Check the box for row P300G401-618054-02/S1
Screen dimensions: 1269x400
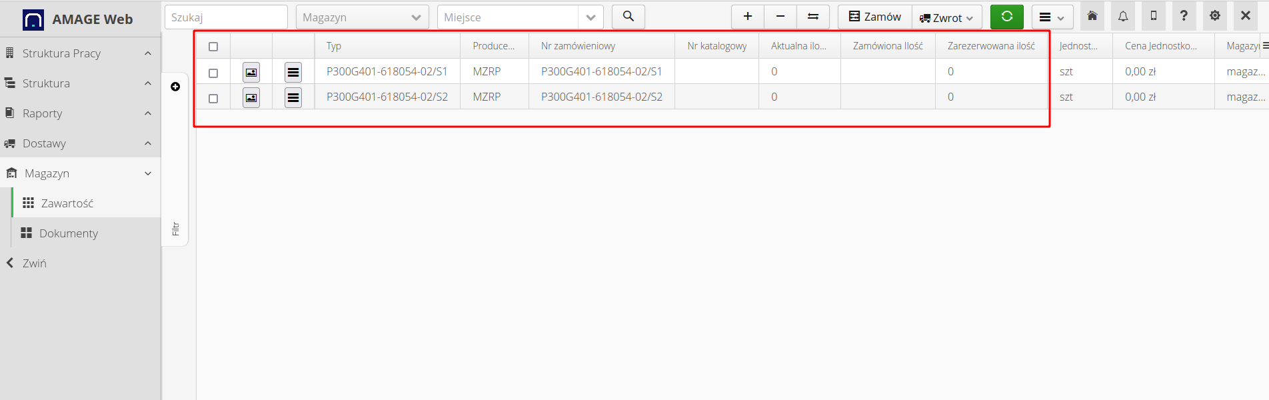click(213, 73)
